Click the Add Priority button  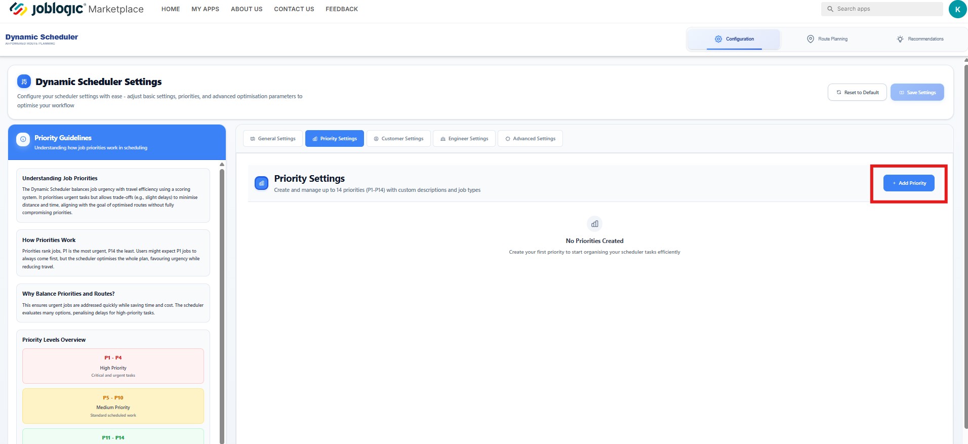[909, 183]
